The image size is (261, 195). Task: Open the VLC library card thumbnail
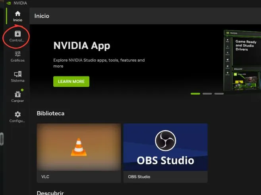tap(79, 147)
